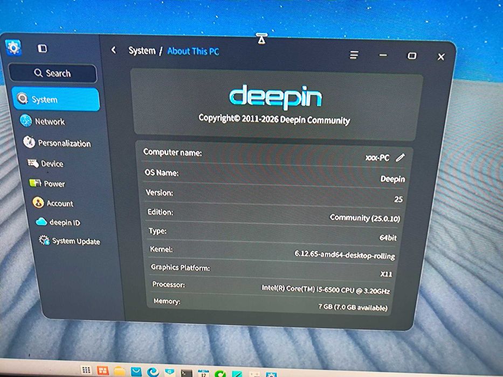503x377 pixels.
Task: Toggle the sidebar collapse icon
Action: click(x=43, y=48)
